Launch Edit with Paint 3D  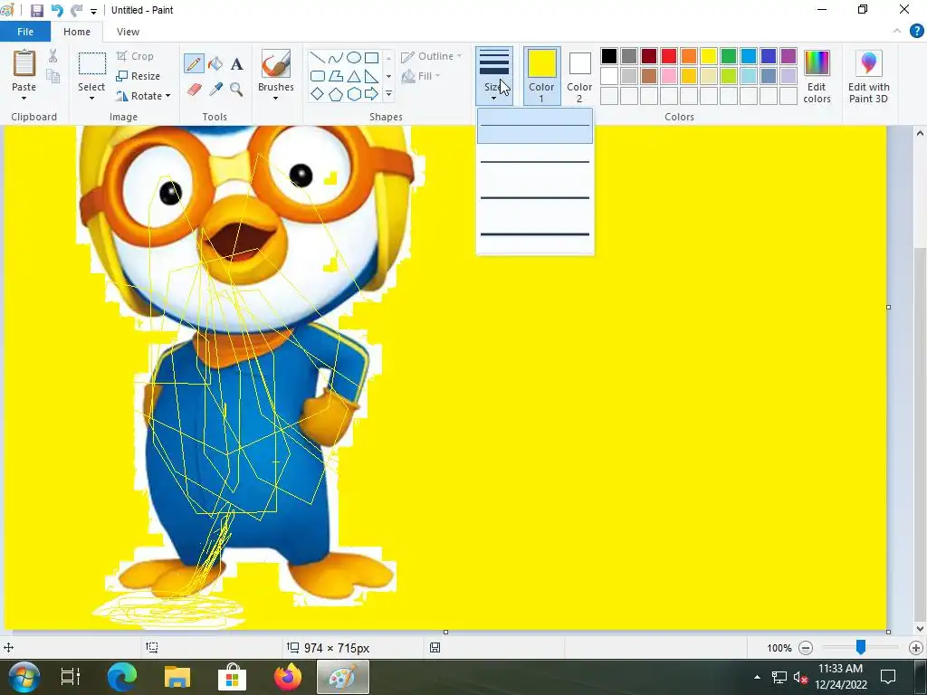868,76
